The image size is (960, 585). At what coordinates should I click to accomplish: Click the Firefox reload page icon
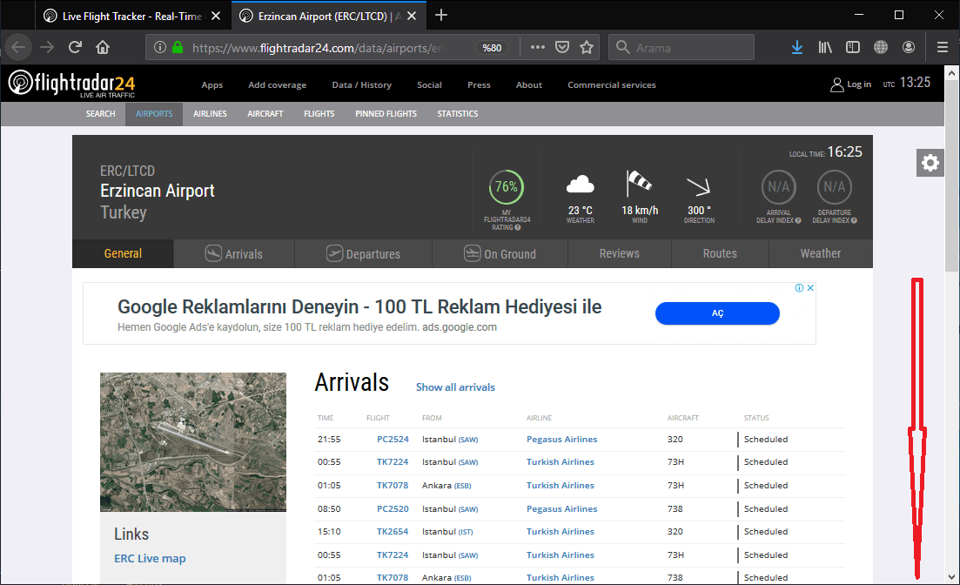click(75, 47)
